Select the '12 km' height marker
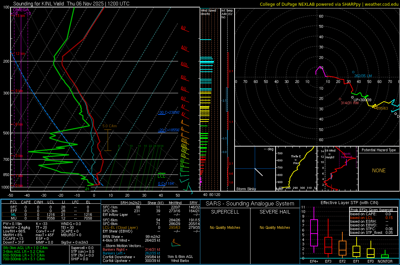 (20, 53)
